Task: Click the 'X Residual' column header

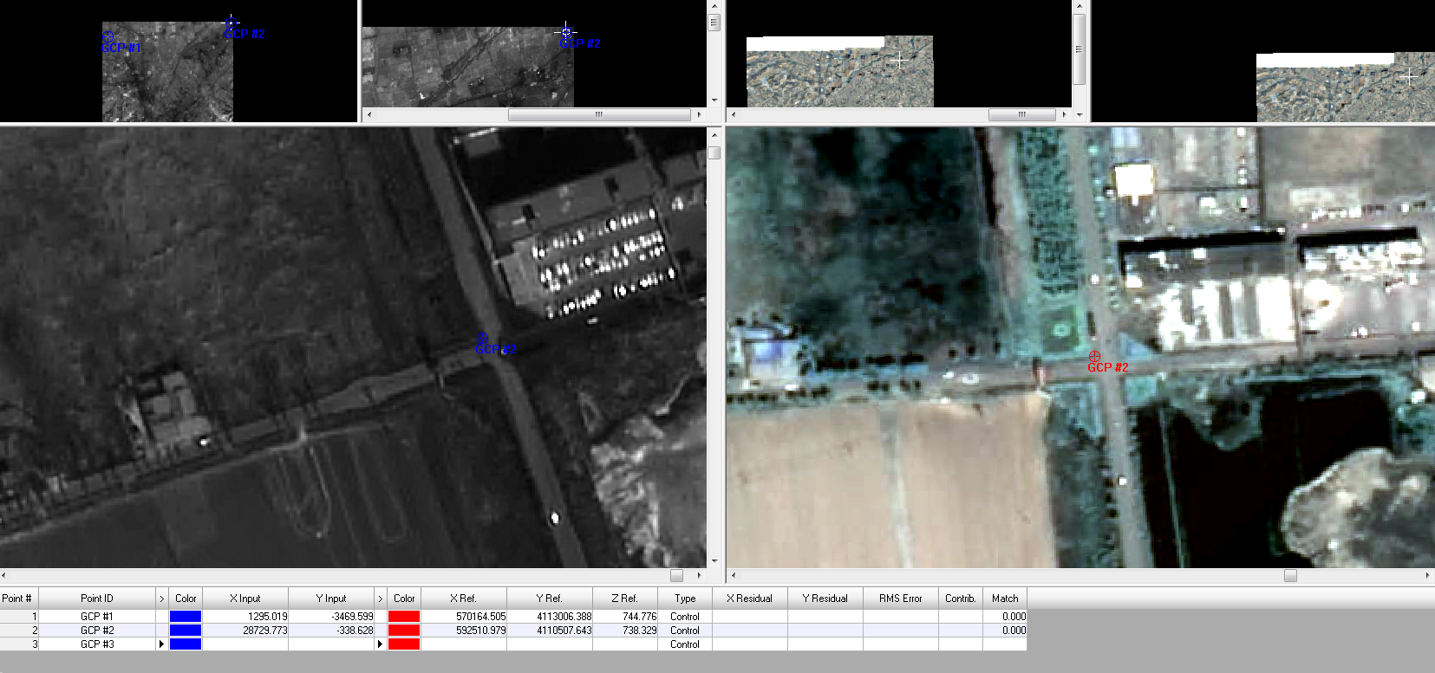Action: point(750,599)
